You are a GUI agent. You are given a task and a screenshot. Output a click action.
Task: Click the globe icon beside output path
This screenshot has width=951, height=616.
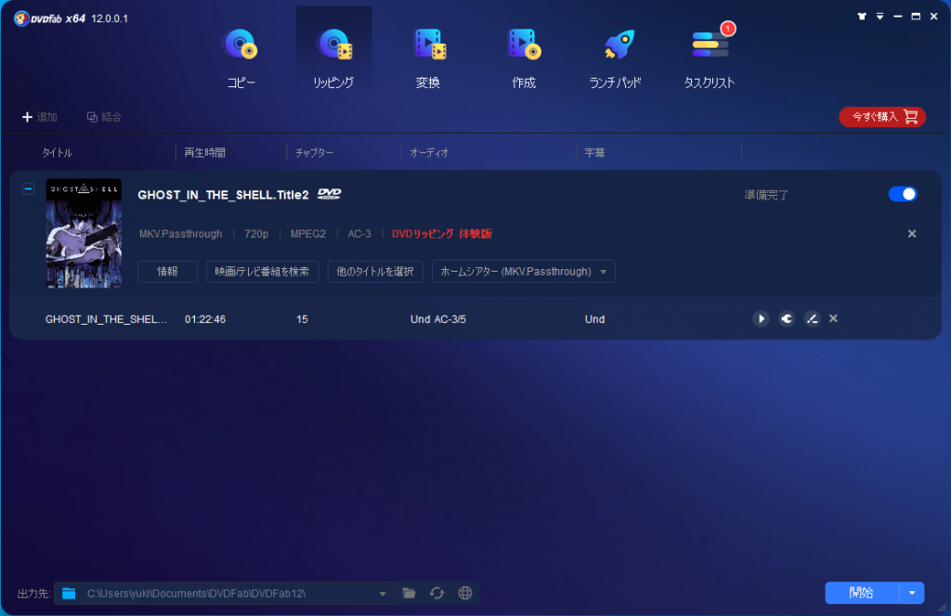point(464,593)
